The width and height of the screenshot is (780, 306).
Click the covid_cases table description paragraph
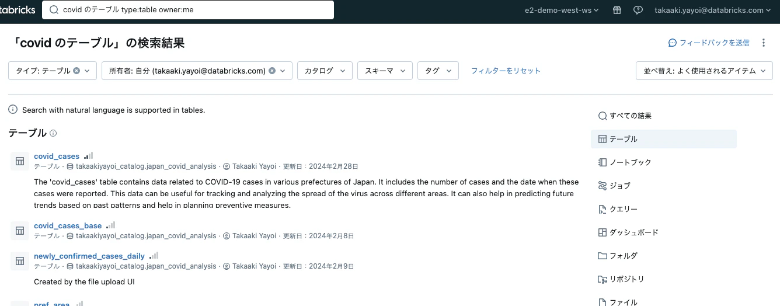pyautogui.click(x=307, y=193)
